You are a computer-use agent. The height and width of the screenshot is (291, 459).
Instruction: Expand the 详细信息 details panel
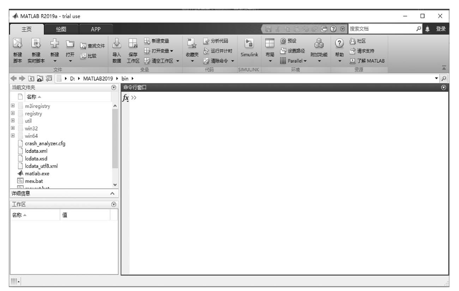pos(112,193)
